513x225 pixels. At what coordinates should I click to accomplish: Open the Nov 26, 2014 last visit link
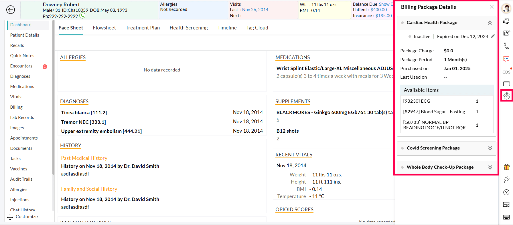click(255, 10)
